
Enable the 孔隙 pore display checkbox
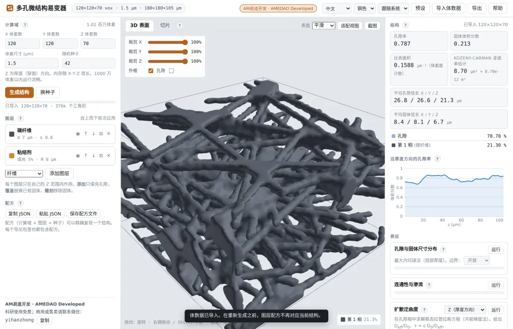click(x=171, y=71)
